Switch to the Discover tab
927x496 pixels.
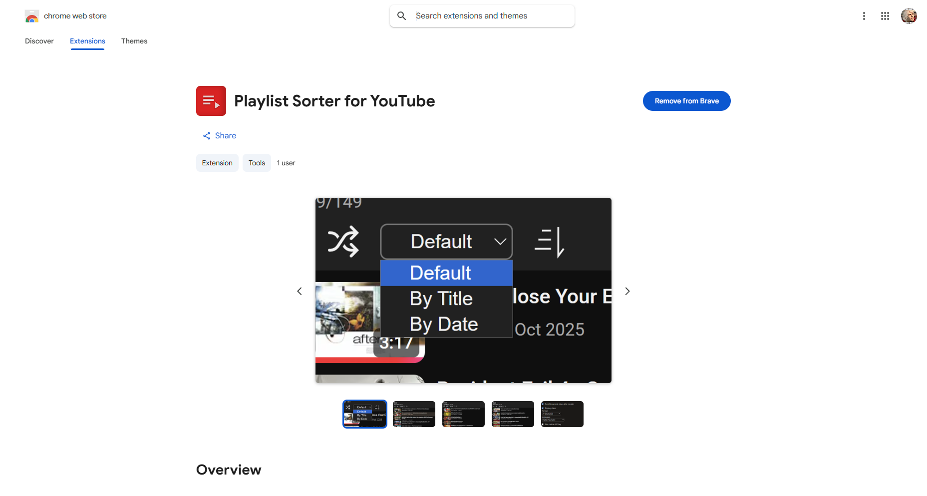[39, 41]
